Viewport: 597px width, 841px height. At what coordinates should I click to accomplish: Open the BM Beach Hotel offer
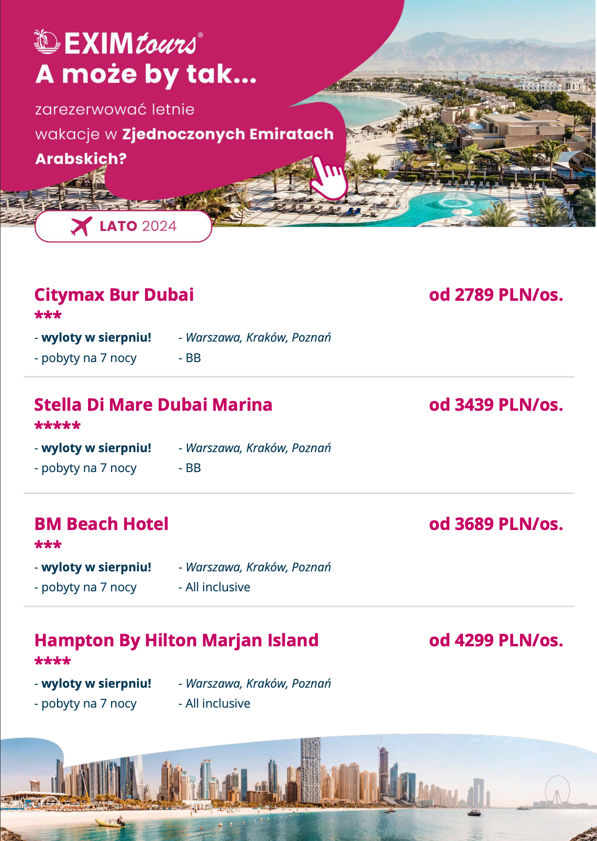tap(101, 524)
